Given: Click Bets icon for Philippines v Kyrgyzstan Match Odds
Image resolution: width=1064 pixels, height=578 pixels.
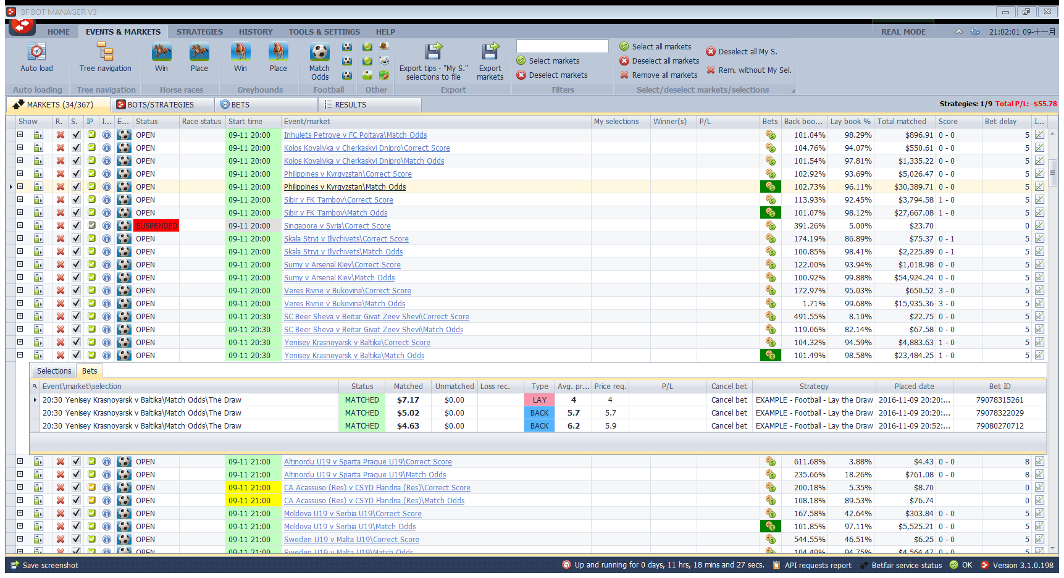Looking at the screenshot, I should (770, 186).
